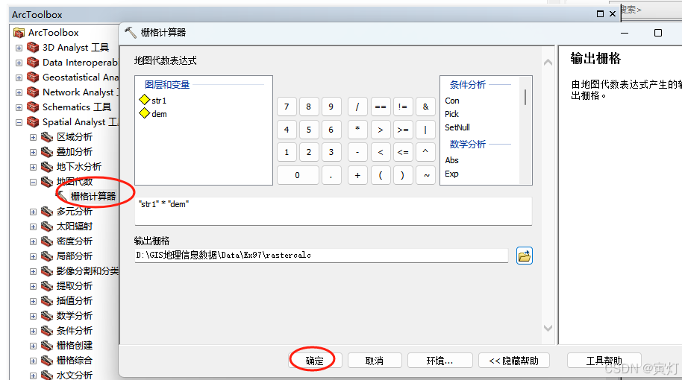The width and height of the screenshot is (682, 380).
Task: Click the 栅格创建 toolset icon
Action: coord(47,345)
